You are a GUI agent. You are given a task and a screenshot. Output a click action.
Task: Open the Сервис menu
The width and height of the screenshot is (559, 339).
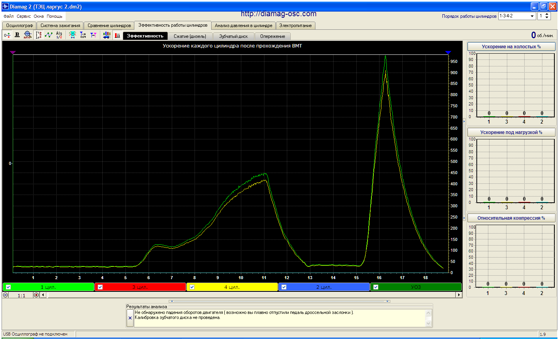click(x=24, y=16)
